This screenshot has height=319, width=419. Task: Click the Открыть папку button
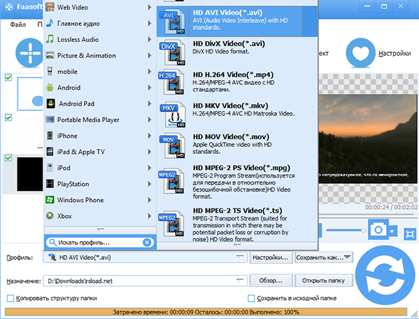coord(323,281)
